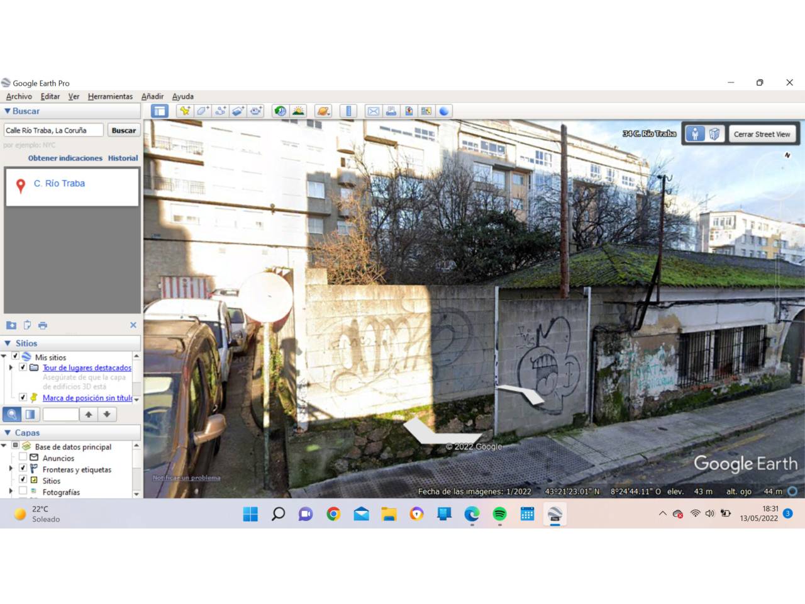Expand the Fronteras y etiquetas node

pos(11,468)
